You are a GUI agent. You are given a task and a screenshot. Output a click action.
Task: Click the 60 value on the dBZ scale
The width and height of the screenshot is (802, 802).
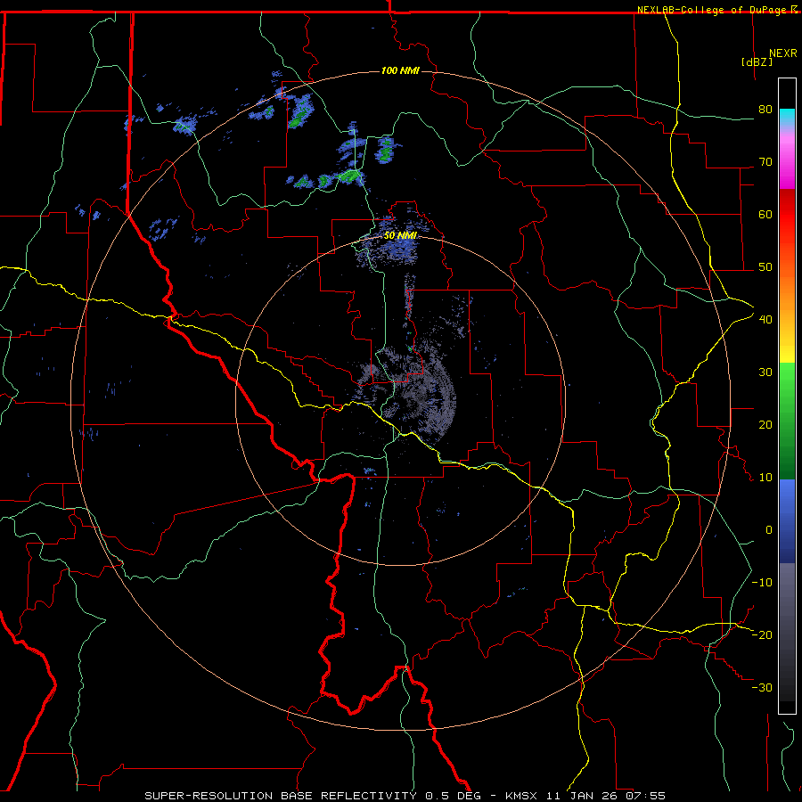[x=765, y=214]
